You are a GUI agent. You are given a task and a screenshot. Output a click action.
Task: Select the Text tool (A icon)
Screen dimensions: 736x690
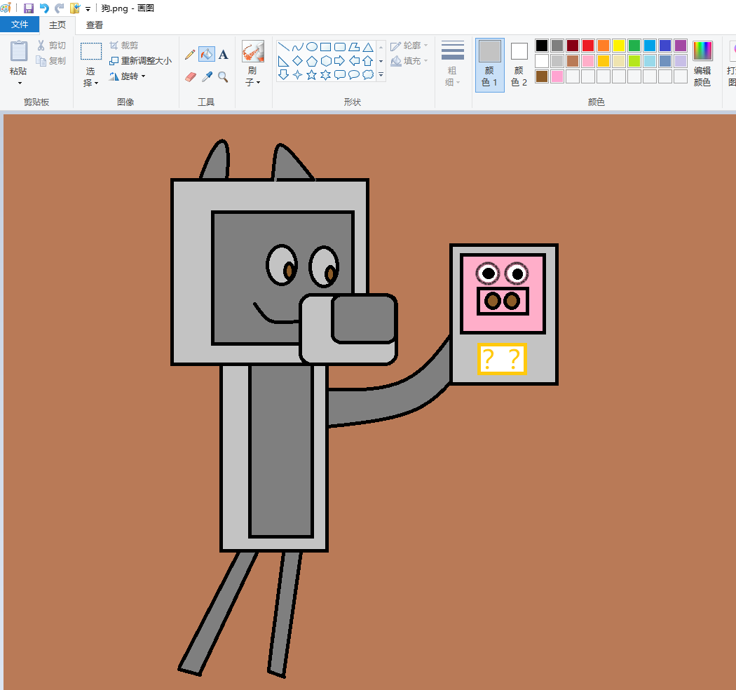(x=223, y=55)
